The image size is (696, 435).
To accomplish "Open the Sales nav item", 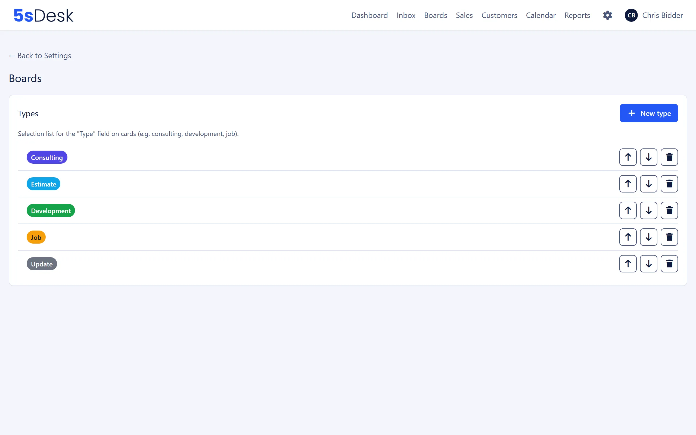I will 464,15.
